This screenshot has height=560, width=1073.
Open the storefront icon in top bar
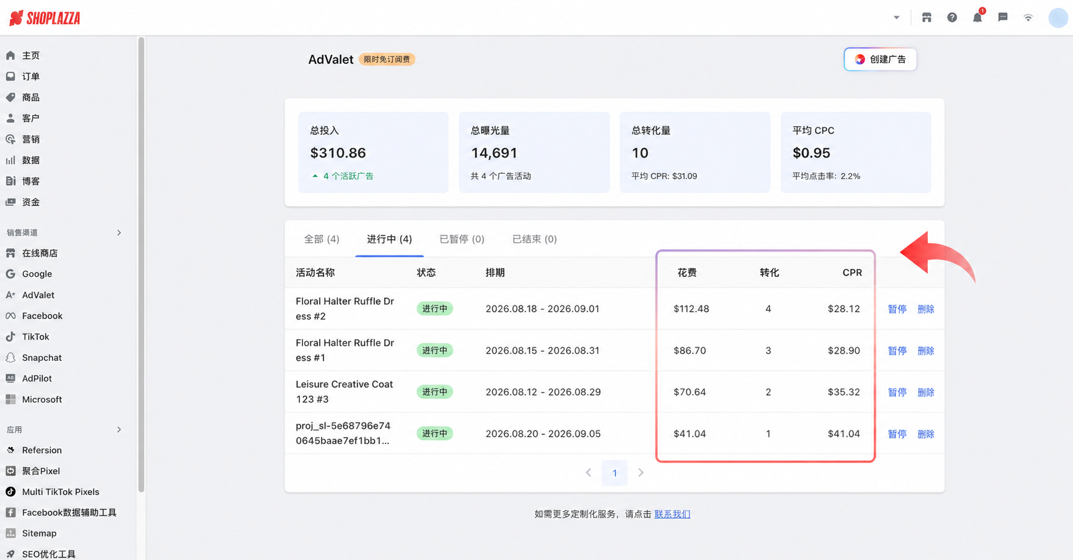tap(926, 17)
